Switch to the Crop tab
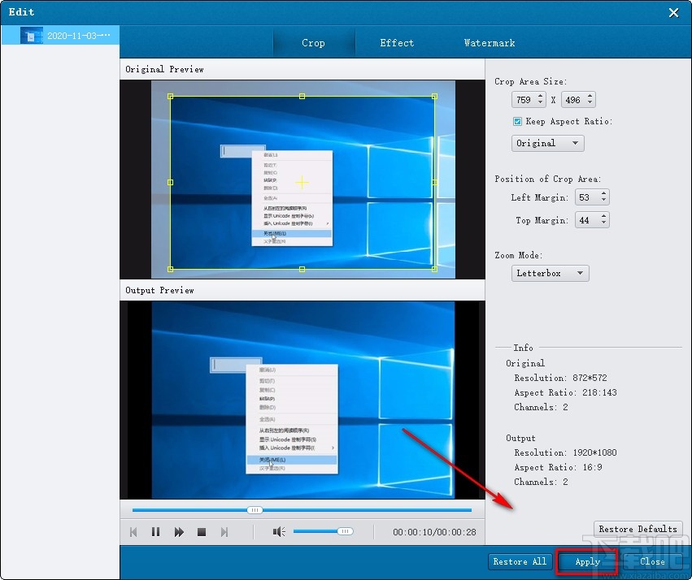The height and width of the screenshot is (580, 692). coord(313,43)
